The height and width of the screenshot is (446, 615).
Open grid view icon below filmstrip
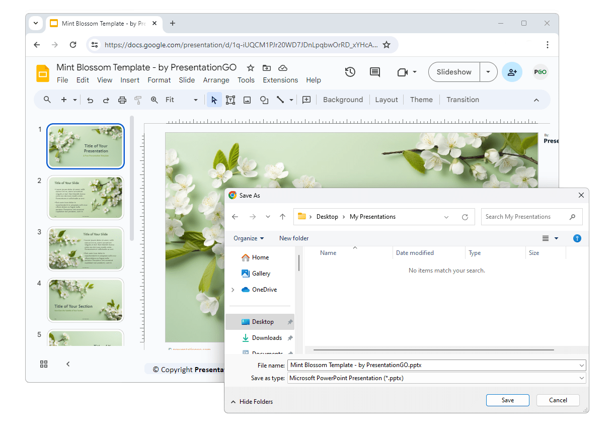click(44, 364)
